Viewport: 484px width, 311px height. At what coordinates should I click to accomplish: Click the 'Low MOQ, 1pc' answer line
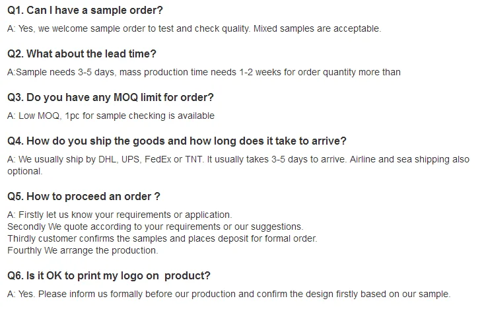coord(110,116)
